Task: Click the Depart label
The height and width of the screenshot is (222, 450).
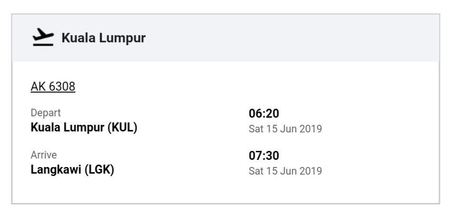Action: 46,112
